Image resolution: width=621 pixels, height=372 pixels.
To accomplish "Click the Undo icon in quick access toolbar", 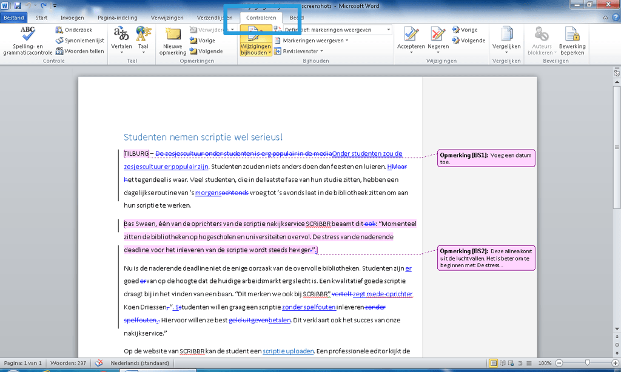I will pos(28,5).
